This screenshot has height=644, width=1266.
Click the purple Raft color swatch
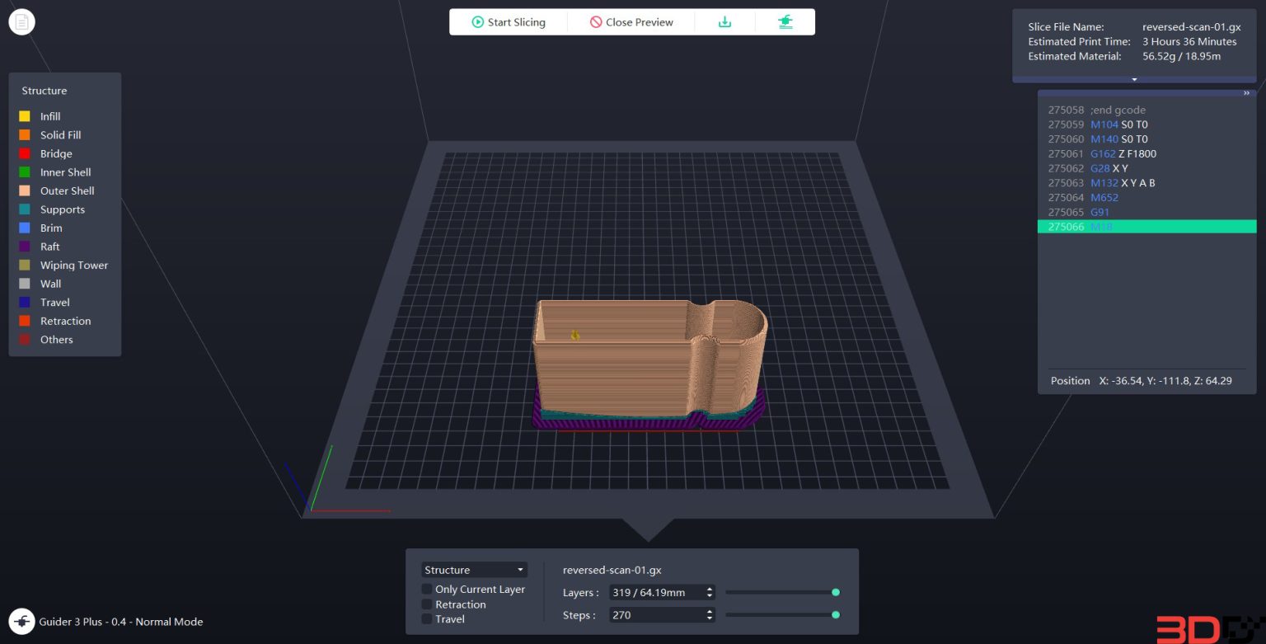tap(25, 247)
